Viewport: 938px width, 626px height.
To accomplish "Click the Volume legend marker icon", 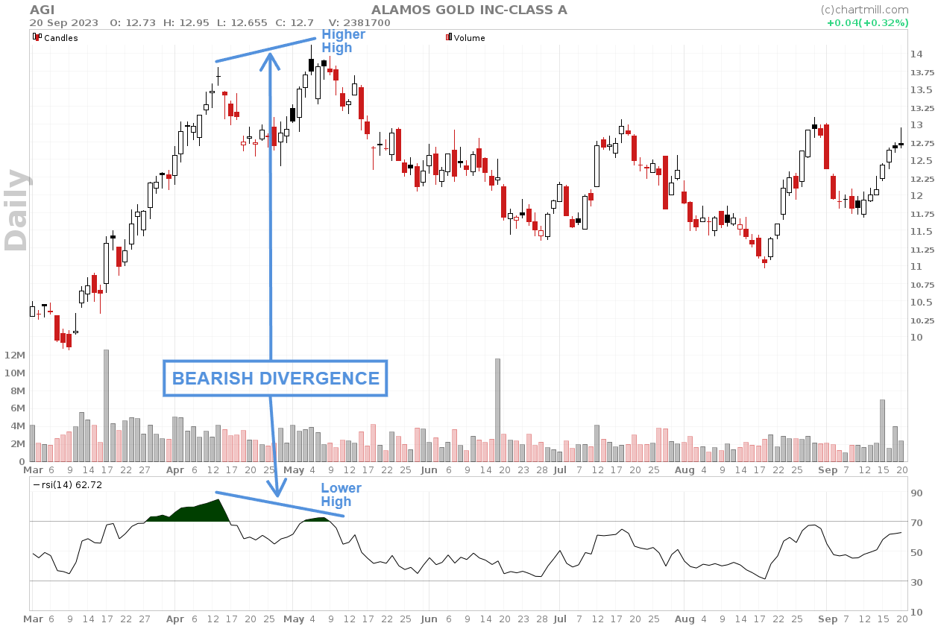I will [x=449, y=37].
